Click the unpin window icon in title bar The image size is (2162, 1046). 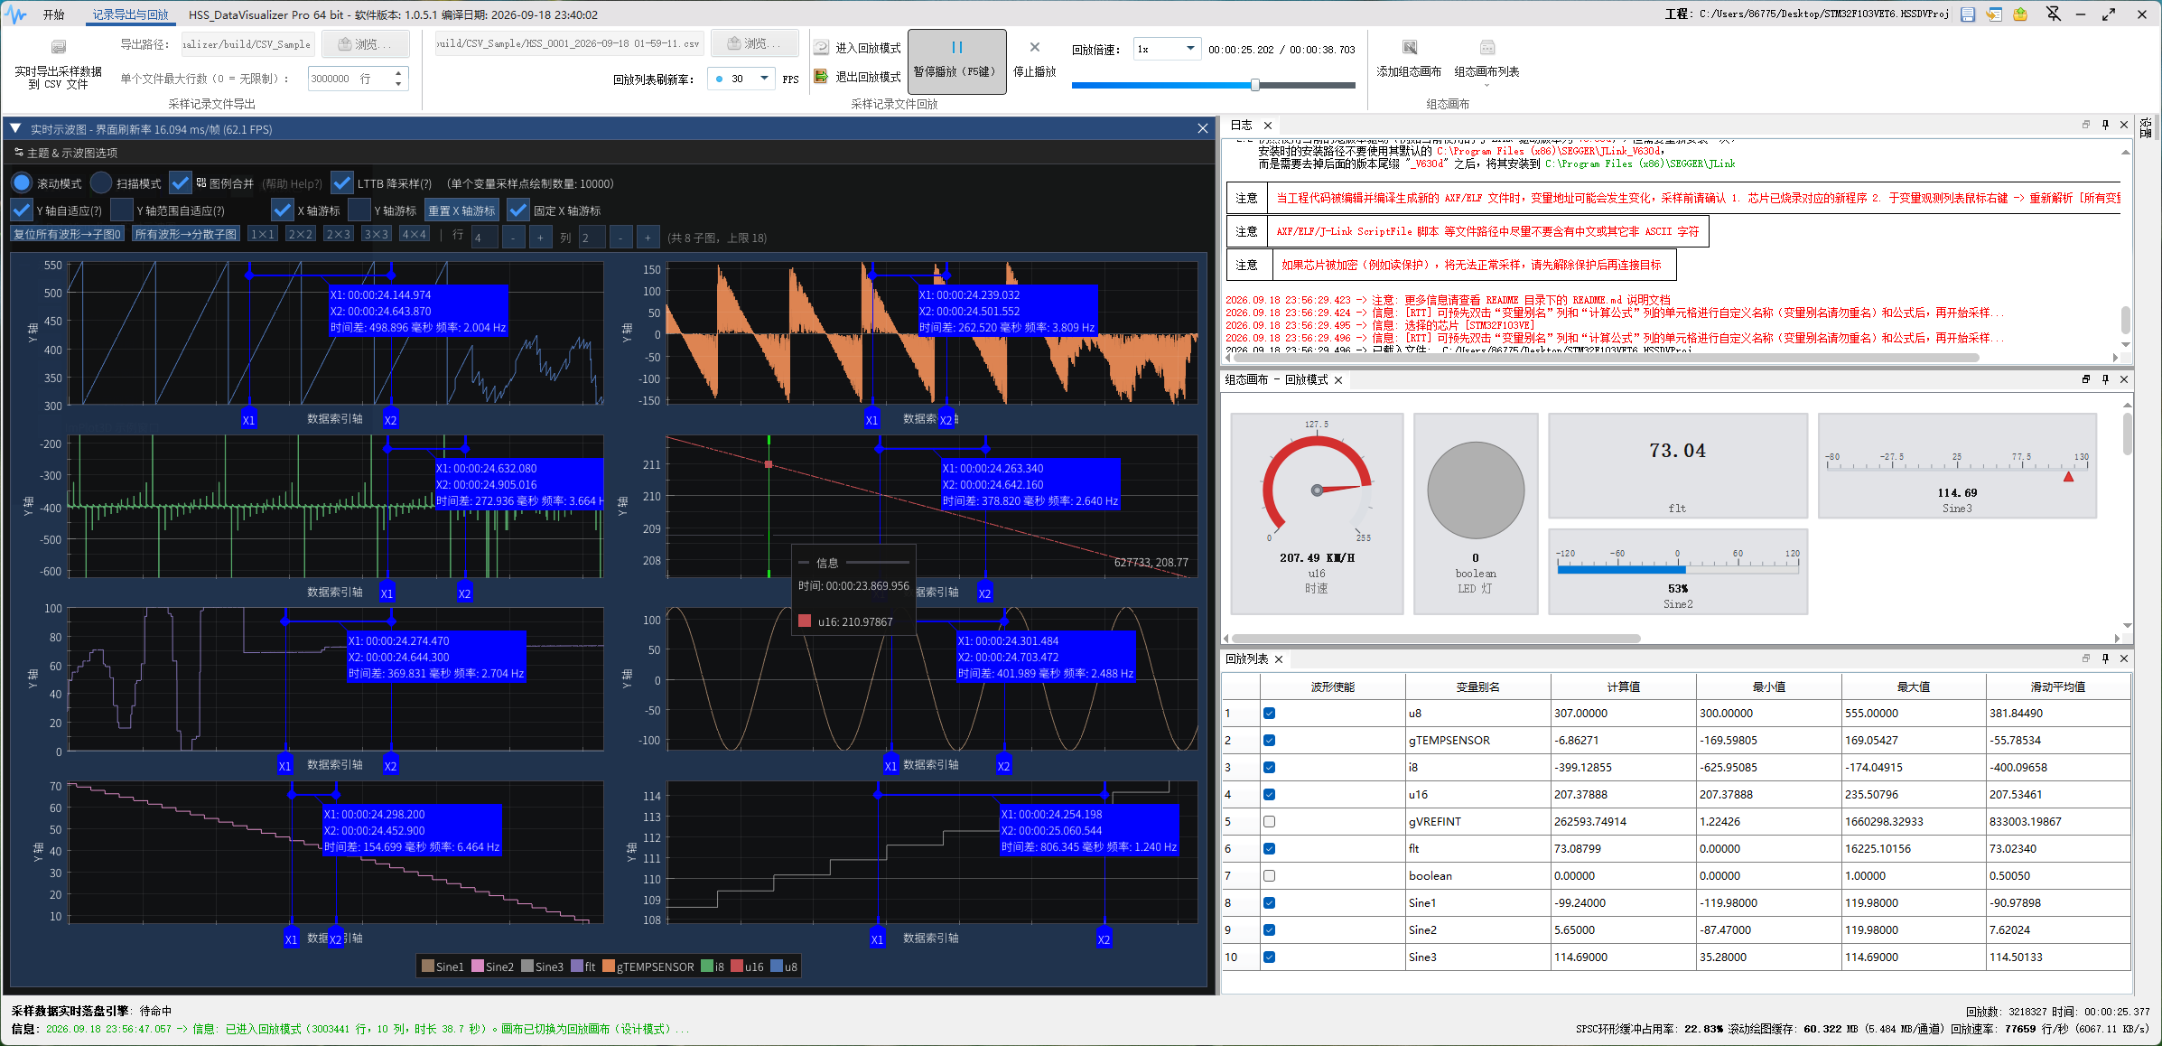pyautogui.click(x=2054, y=14)
